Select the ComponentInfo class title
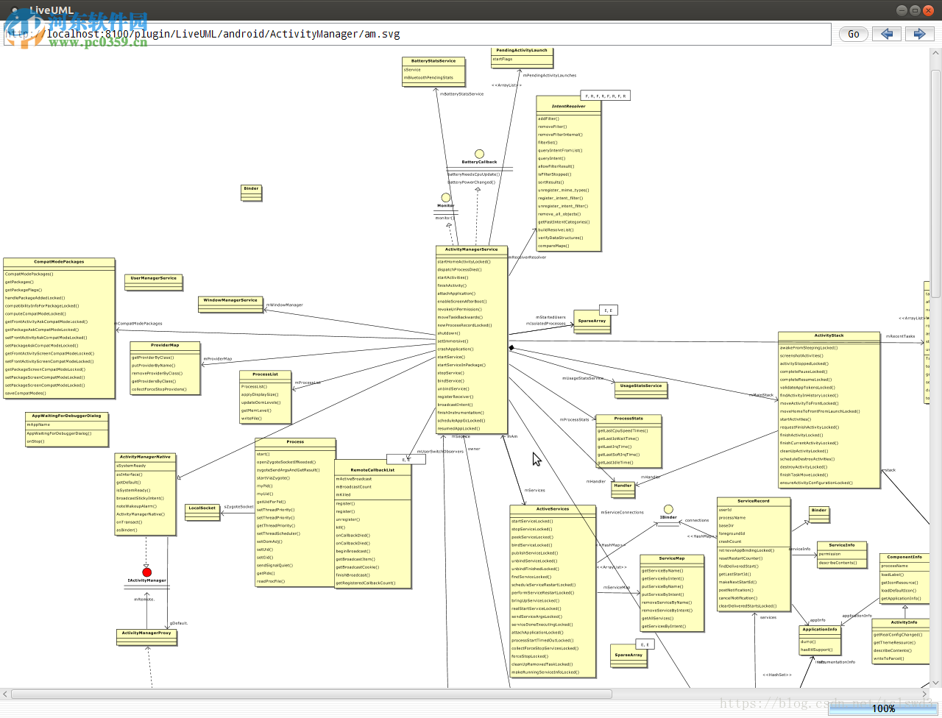This screenshot has height=718, width=942. click(904, 557)
